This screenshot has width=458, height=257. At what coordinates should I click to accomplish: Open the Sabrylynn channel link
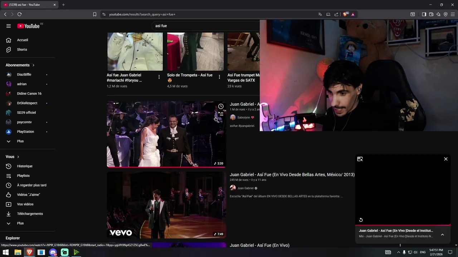pos(243,117)
